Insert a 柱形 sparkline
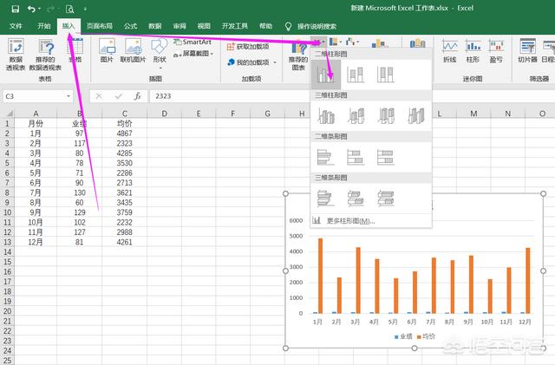Screen dimensions: 555x365 (x=473, y=50)
